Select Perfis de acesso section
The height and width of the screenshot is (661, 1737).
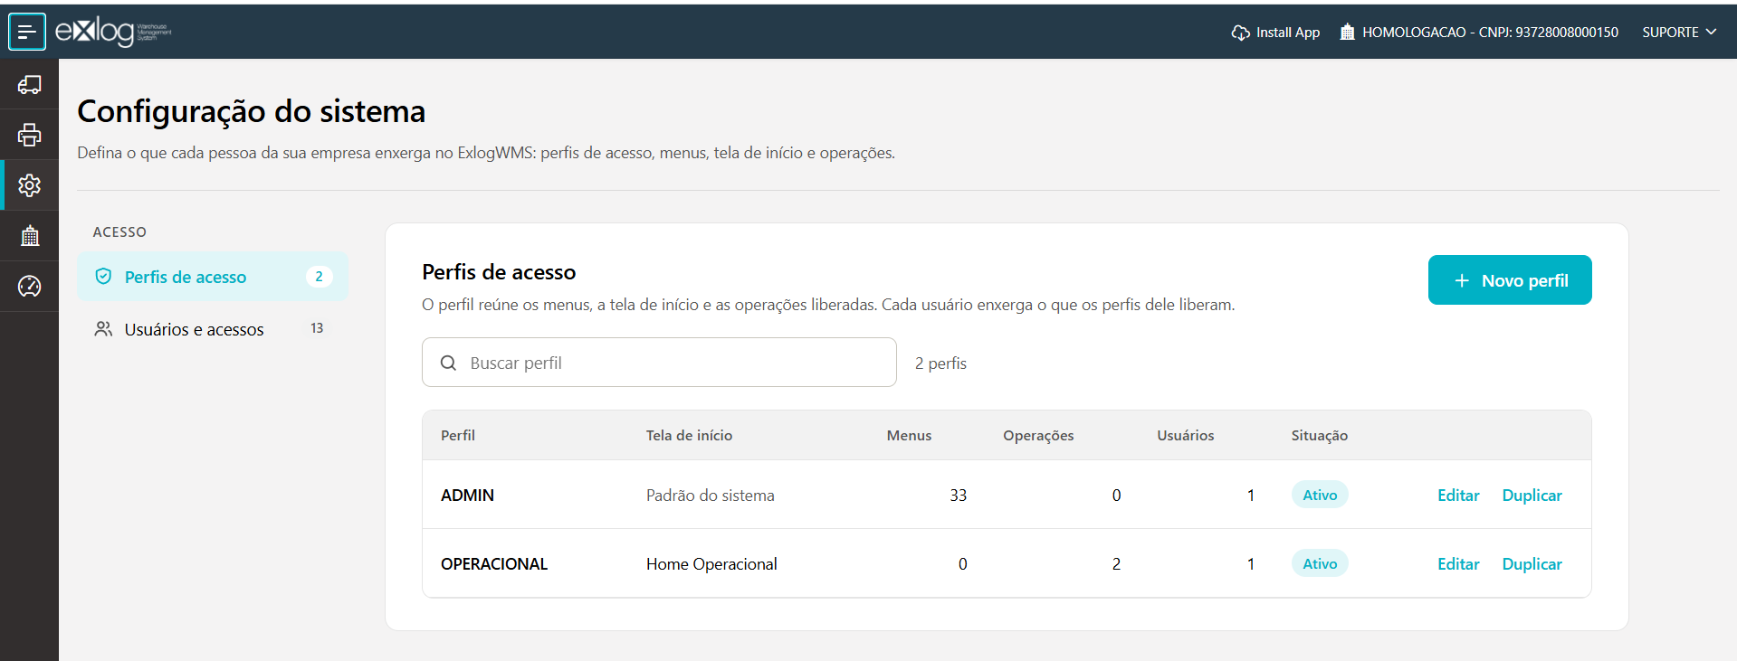[x=213, y=277]
